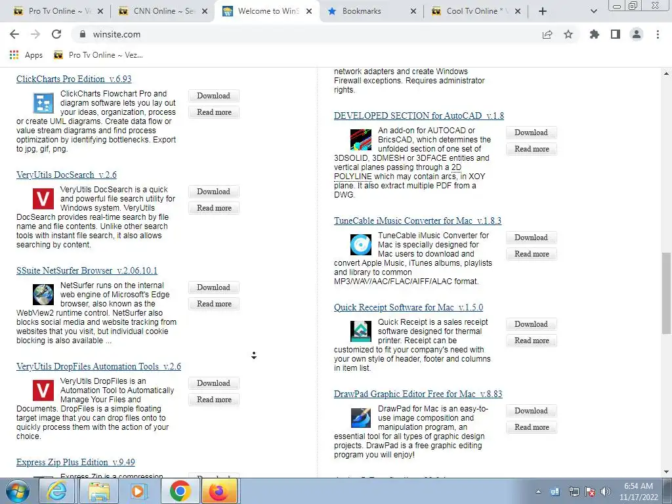Download Quick Receipt Software for Mac

[x=532, y=324]
